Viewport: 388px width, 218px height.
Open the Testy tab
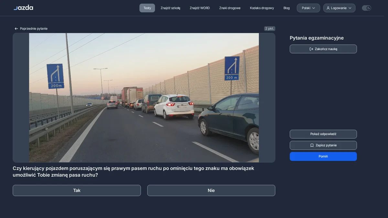(147, 8)
